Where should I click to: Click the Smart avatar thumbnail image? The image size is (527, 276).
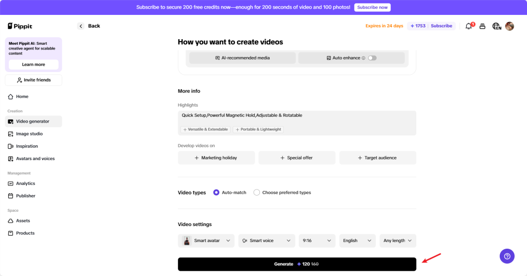(186, 240)
